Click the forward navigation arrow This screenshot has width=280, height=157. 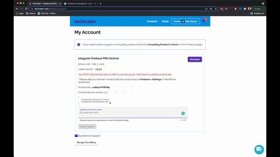[21, 9]
